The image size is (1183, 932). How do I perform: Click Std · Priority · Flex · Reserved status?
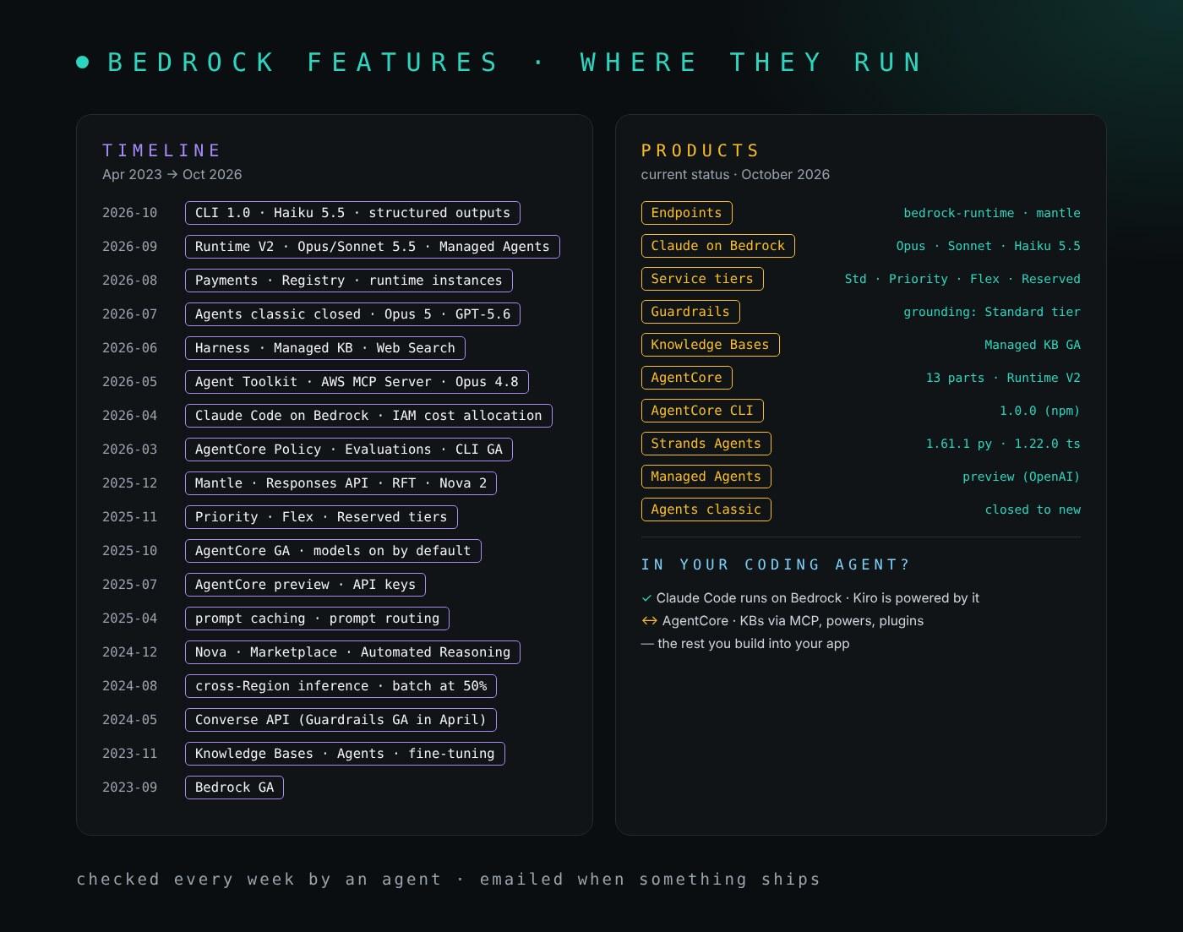pyautogui.click(x=962, y=279)
